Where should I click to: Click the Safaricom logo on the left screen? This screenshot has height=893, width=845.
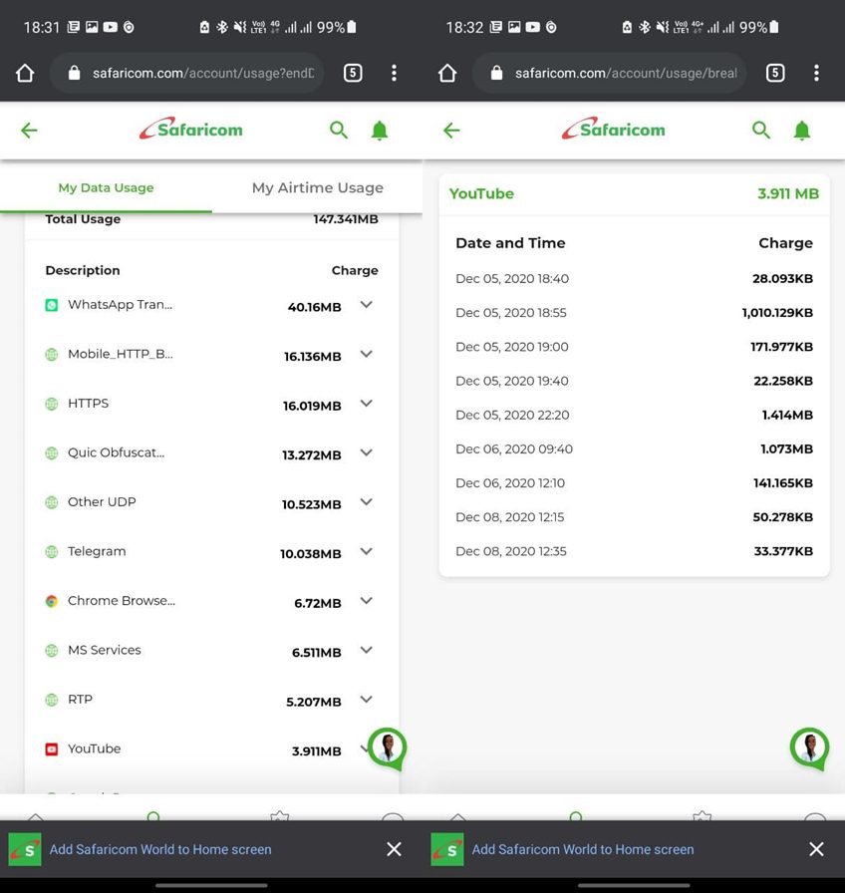tap(191, 130)
